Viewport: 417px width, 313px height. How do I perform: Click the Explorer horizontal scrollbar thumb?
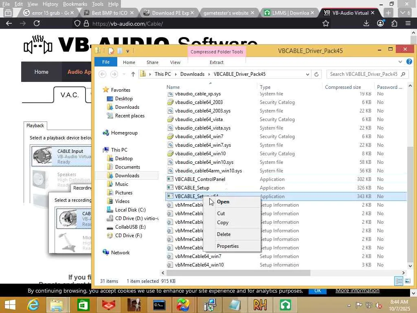coord(238,273)
